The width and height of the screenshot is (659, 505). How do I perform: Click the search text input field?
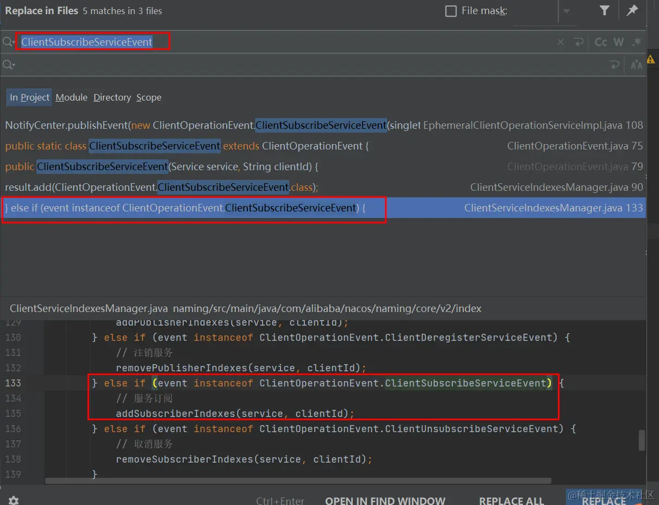286,42
